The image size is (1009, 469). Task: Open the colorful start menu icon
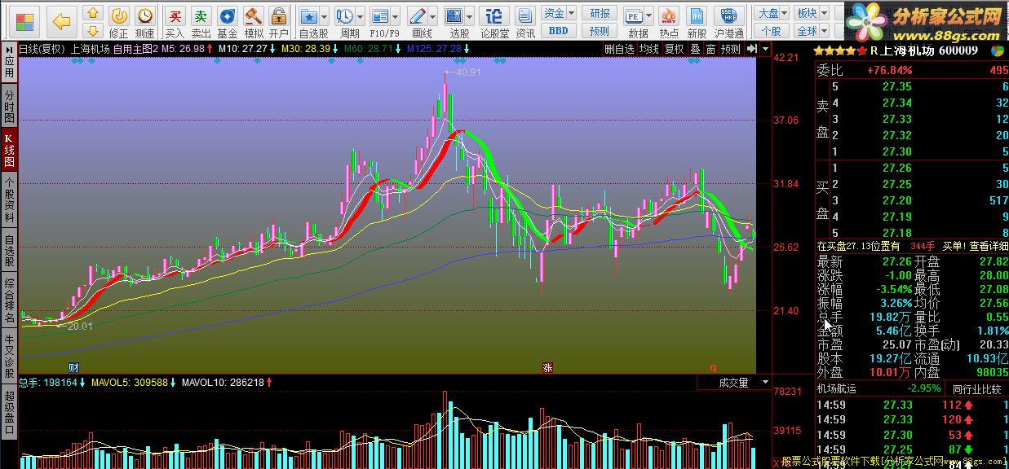click(25, 20)
